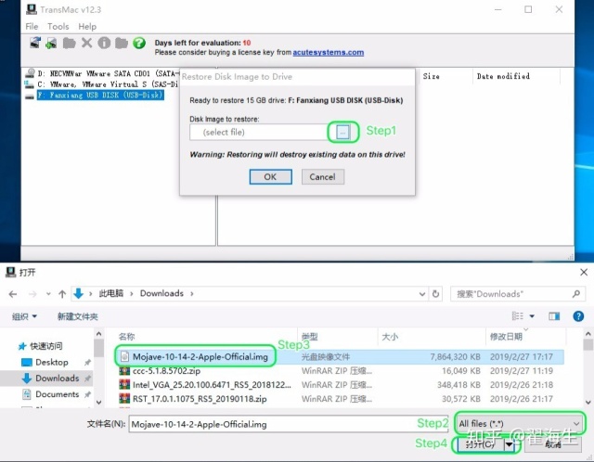Sort files by the 类型 column
This screenshot has width=594, height=462.
click(310, 337)
